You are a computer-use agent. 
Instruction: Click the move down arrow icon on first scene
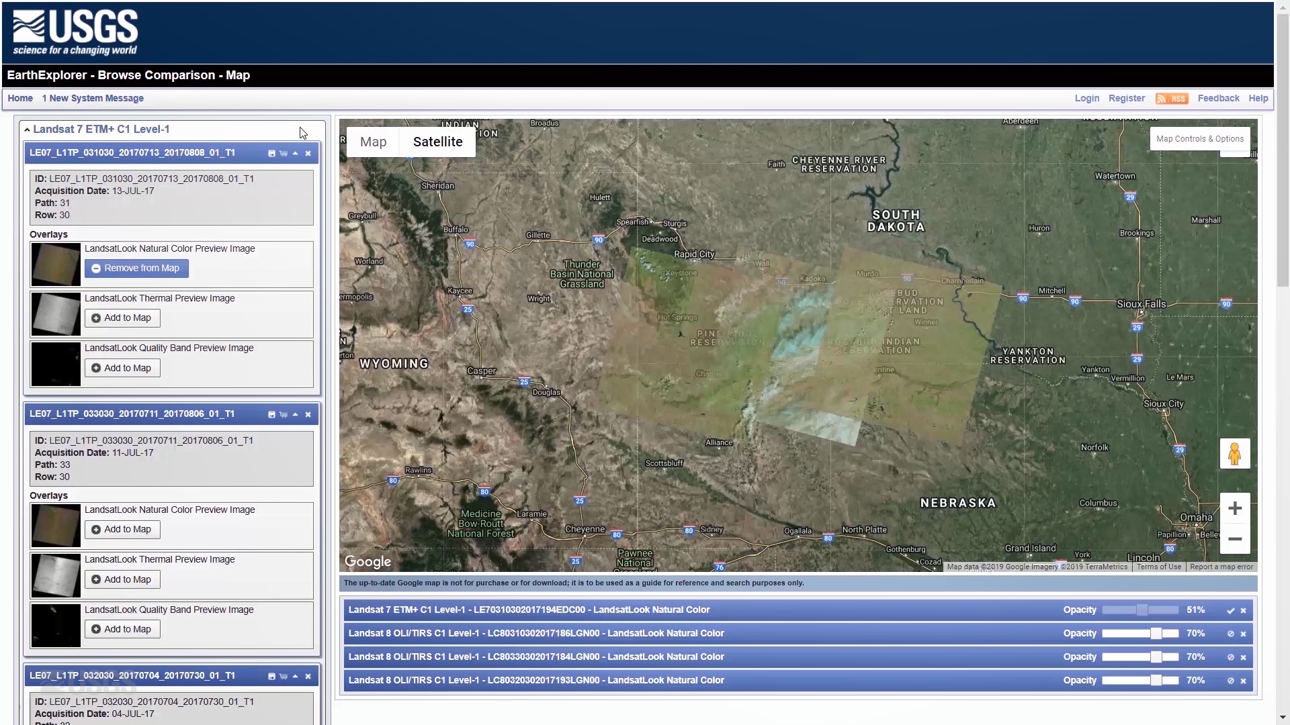point(295,152)
